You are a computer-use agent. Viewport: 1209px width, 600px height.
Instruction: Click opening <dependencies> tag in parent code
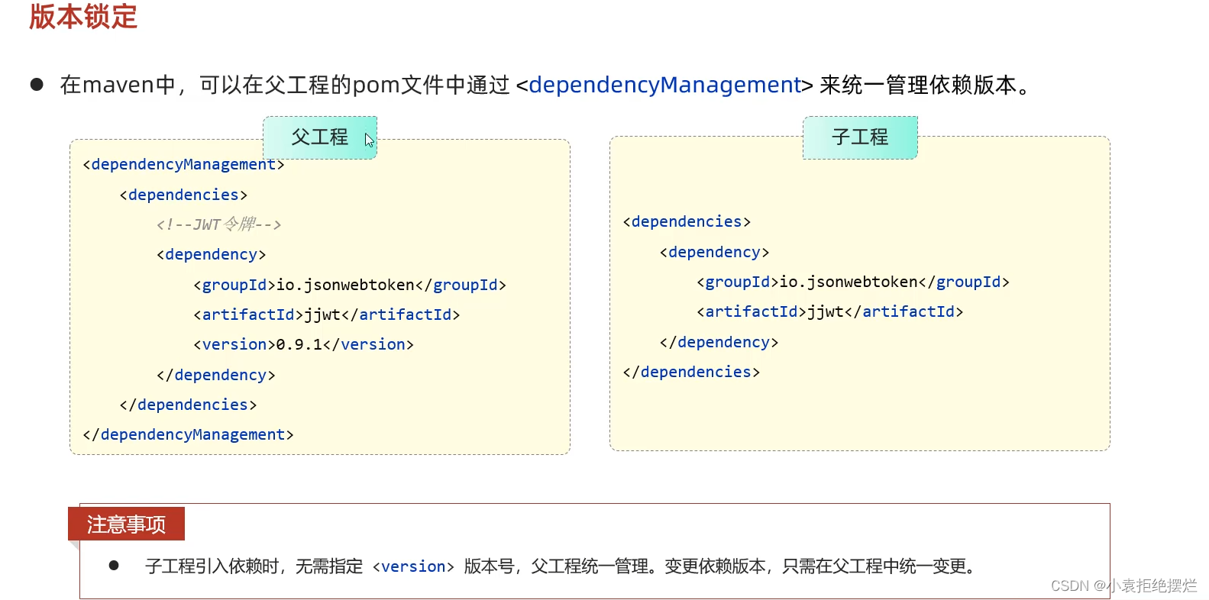[x=183, y=195]
